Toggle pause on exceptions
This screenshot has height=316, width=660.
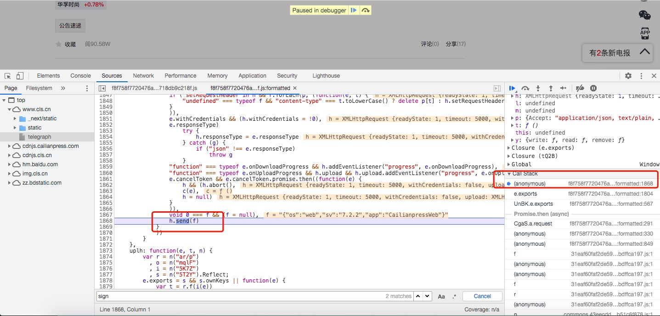(593, 88)
